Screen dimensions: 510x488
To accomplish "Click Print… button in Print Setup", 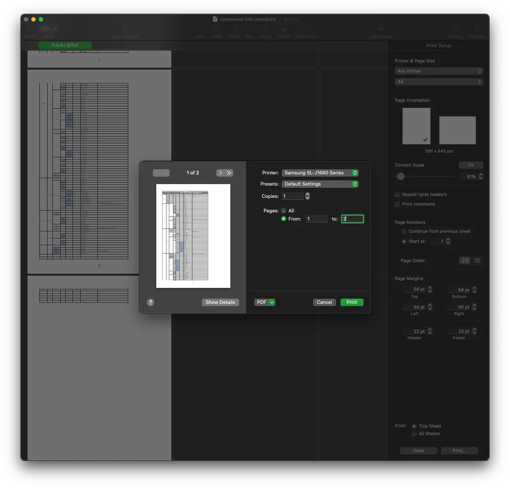I will [459, 451].
